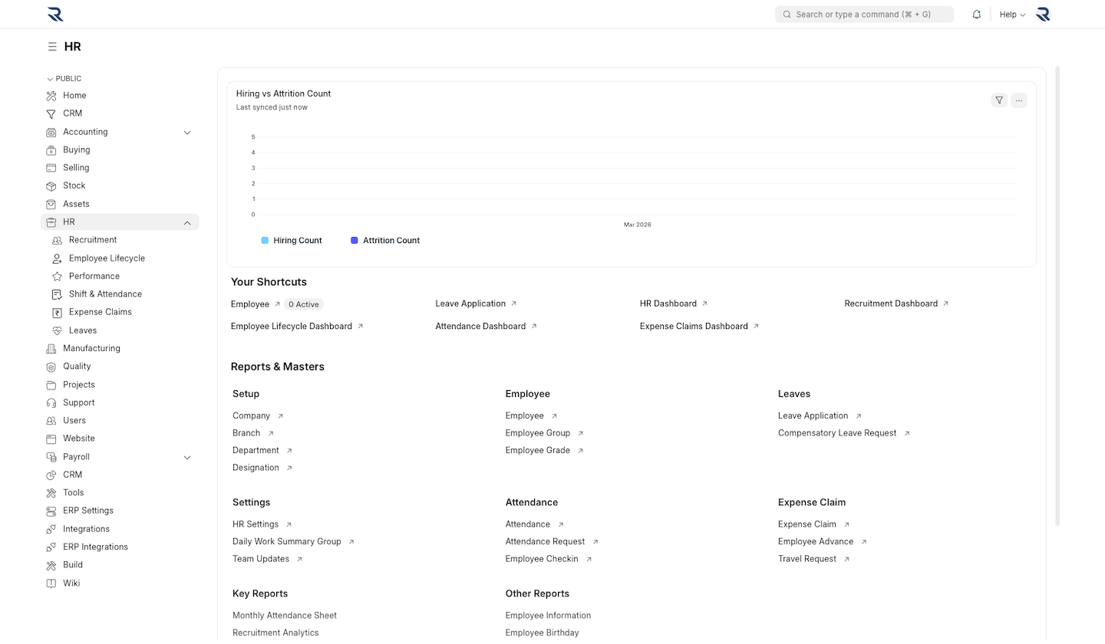
Task: Click the ellipsis menu on the chart
Action: (1019, 100)
